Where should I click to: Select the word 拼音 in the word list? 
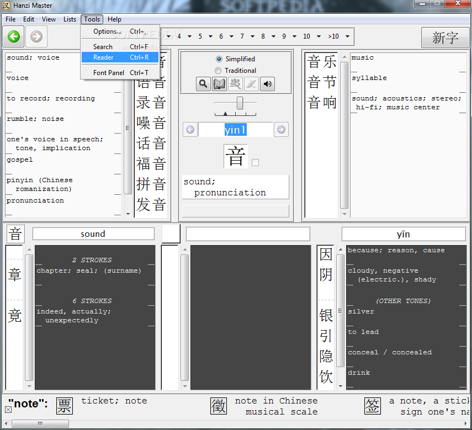coord(151,184)
